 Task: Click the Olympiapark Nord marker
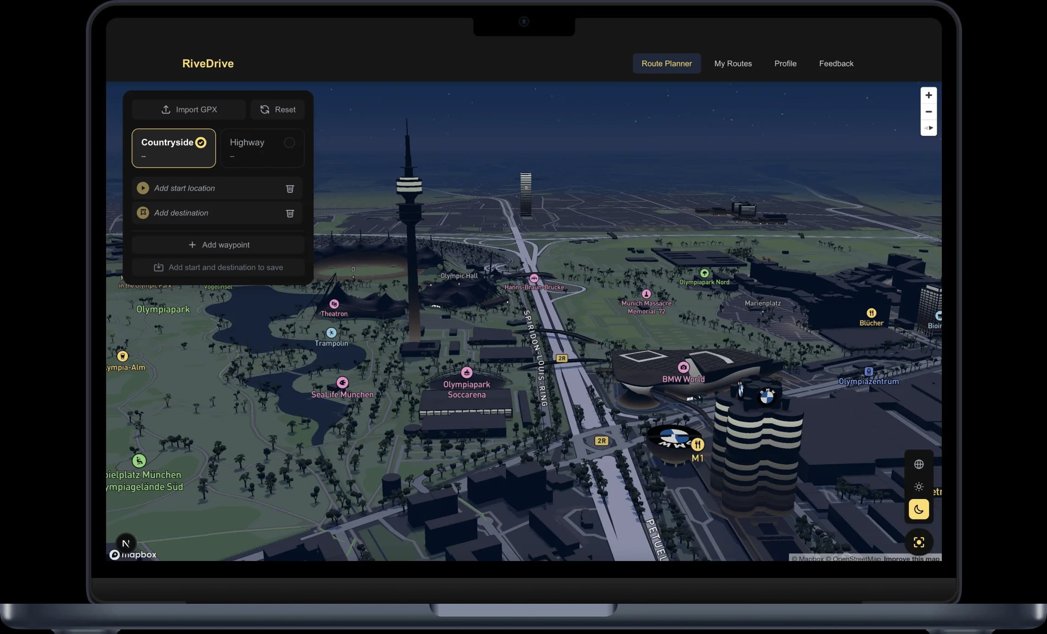click(x=704, y=273)
